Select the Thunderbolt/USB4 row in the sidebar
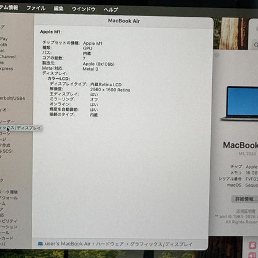258x258 pixels. 12,98
